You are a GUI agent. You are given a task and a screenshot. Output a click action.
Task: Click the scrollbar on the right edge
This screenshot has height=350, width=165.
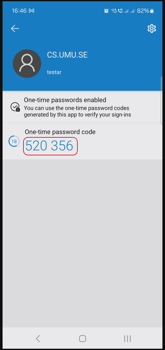162,100
